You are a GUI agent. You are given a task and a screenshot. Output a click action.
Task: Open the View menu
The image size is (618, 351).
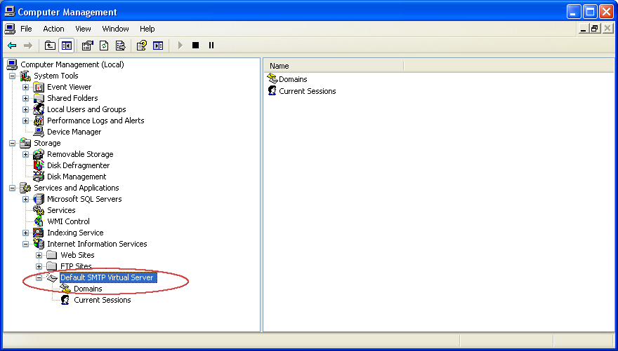(83, 29)
